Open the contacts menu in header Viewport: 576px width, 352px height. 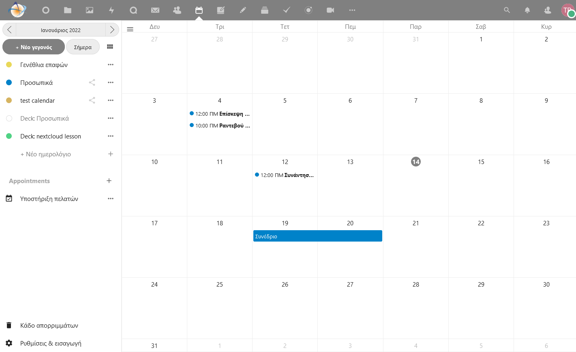548,10
